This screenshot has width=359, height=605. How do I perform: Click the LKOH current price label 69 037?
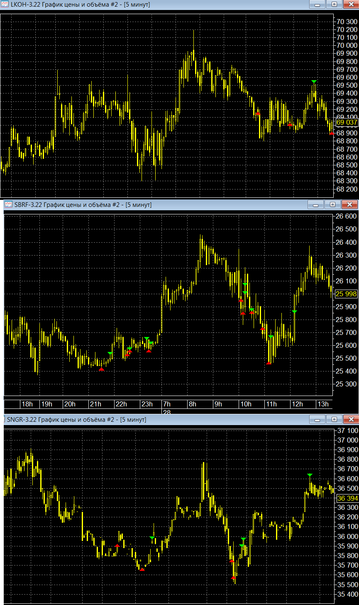[x=347, y=123]
